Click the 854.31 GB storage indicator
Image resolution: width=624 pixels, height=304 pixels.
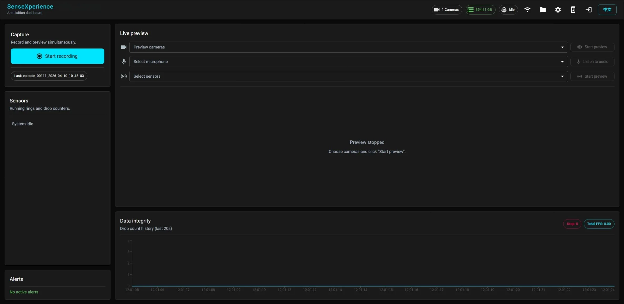point(480,10)
